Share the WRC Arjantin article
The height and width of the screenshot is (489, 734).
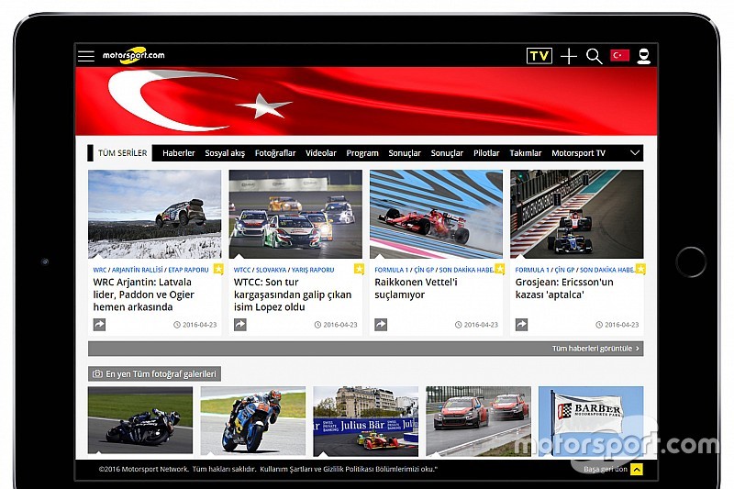click(x=99, y=324)
